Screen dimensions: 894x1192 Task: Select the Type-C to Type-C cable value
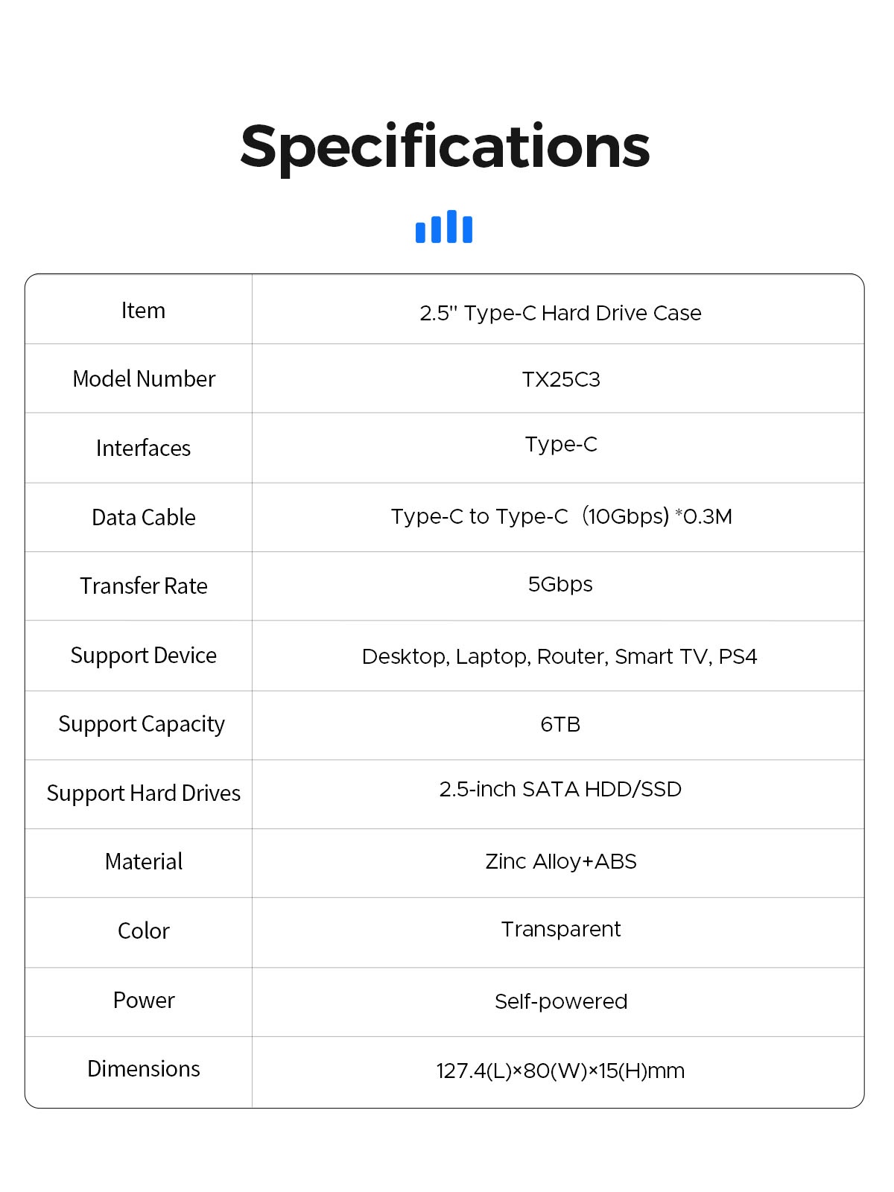click(561, 516)
